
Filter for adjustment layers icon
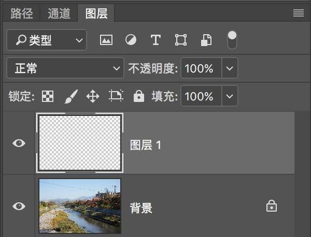(131, 40)
